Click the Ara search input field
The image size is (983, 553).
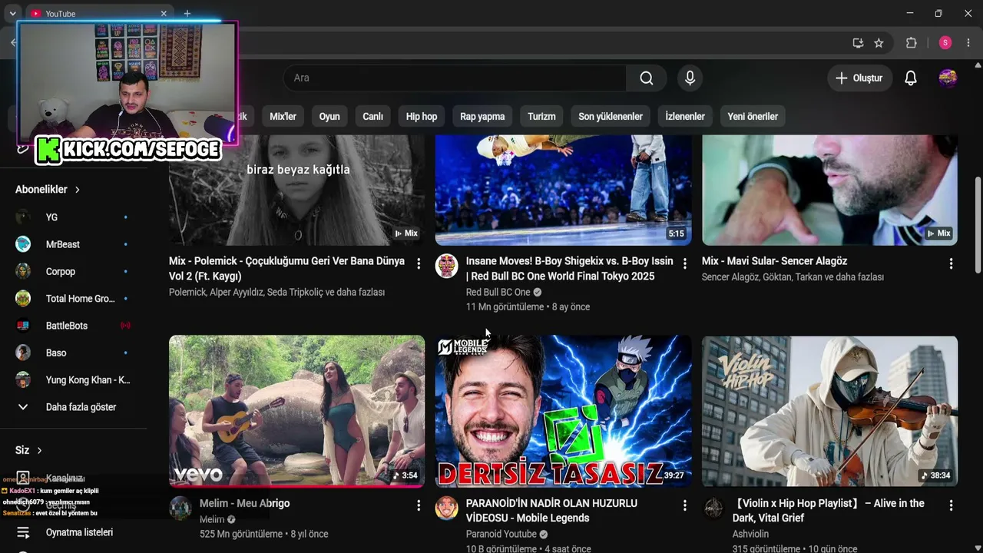point(455,78)
